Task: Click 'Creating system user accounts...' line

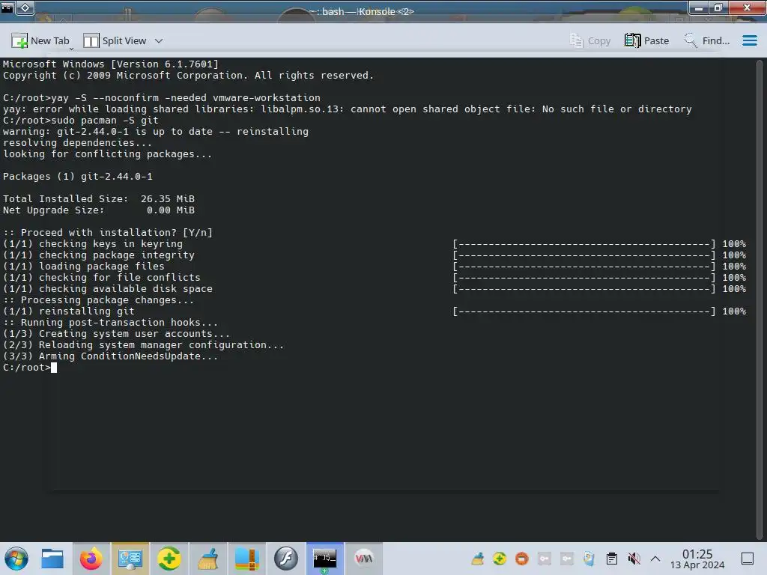Action: pyautogui.click(x=116, y=334)
